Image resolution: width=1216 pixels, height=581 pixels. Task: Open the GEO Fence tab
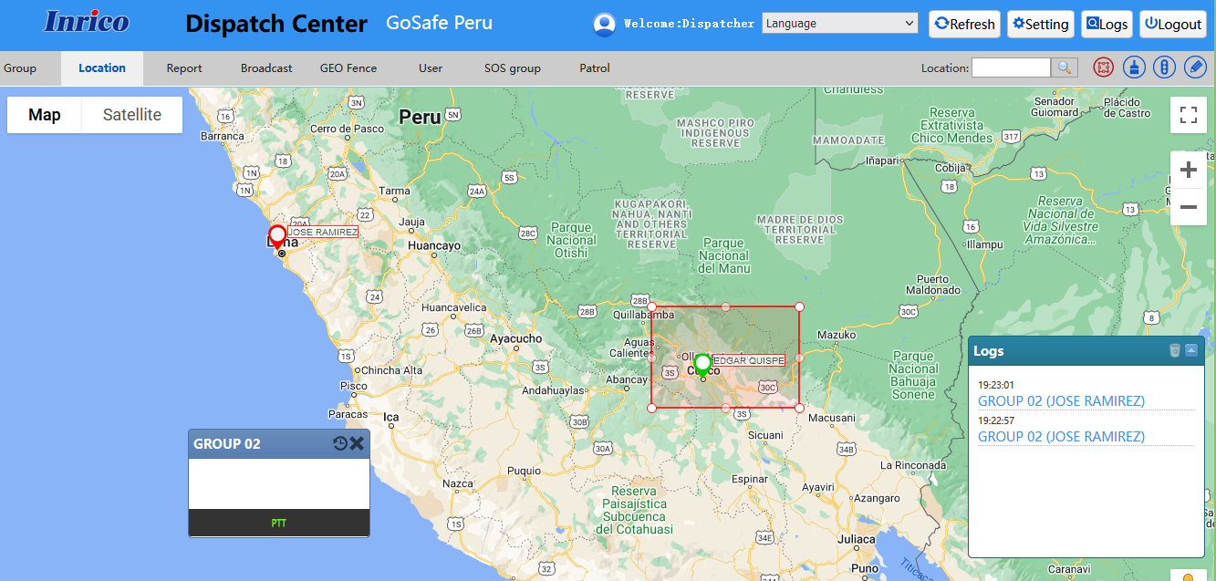[x=348, y=68]
